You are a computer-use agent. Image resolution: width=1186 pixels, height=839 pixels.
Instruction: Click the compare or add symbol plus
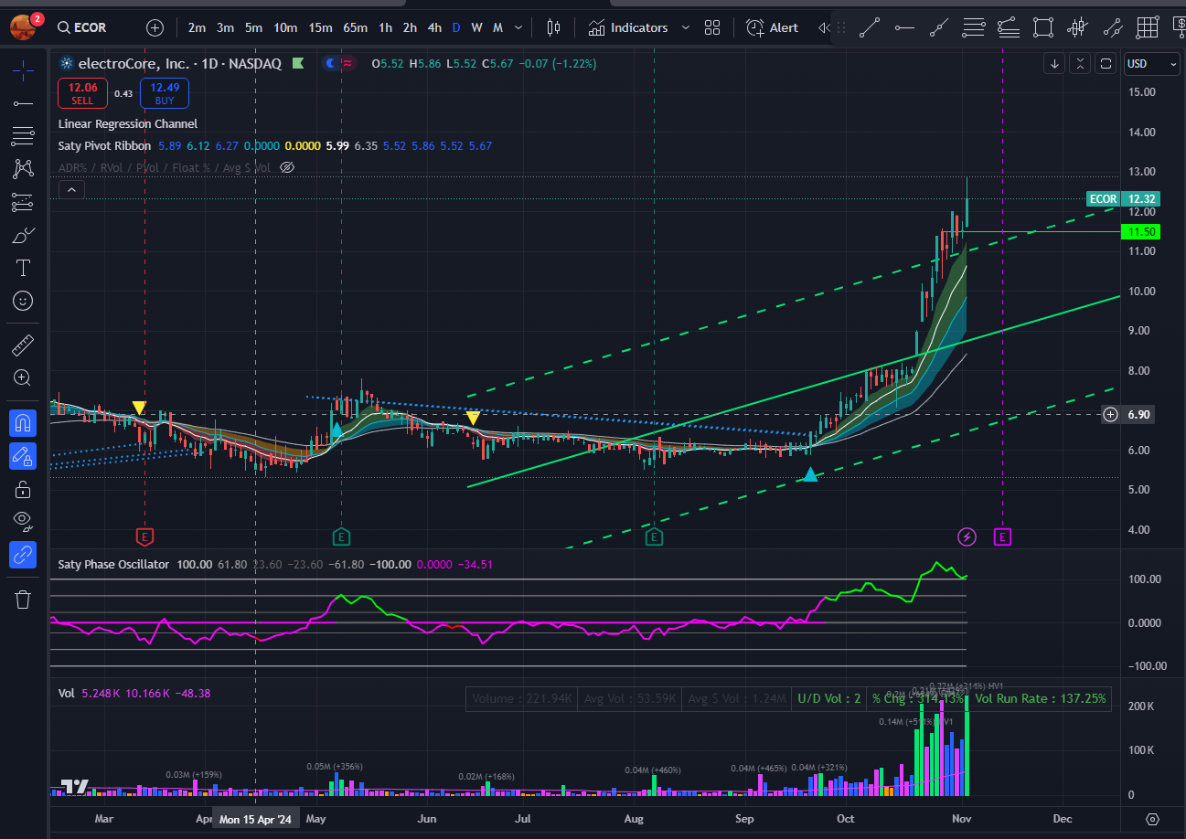point(155,27)
